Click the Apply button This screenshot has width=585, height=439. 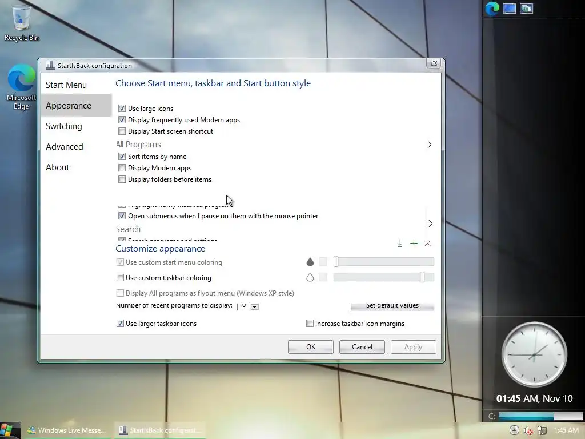(x=414, y=347)
